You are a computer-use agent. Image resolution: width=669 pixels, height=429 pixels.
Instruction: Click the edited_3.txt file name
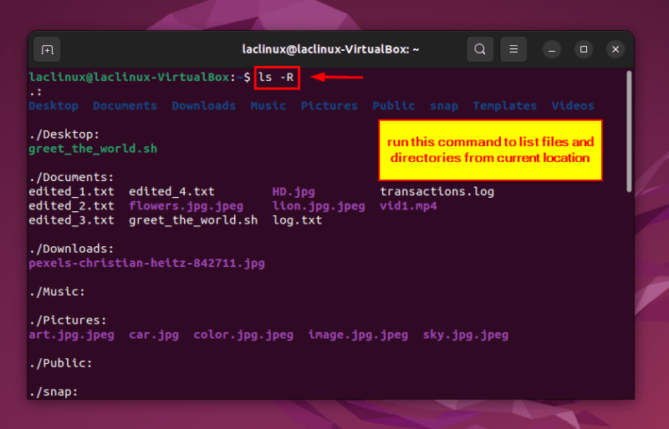click(x=71, y=220)
